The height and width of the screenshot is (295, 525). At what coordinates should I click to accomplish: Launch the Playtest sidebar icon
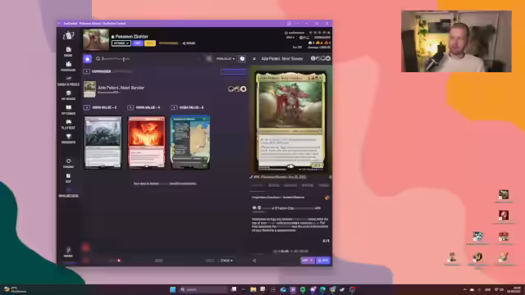pyautogui.click(x=68, y=124)
